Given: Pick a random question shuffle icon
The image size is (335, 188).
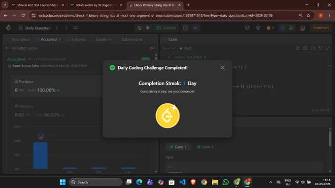Looking at the screenshot, I should click(75, 28).
